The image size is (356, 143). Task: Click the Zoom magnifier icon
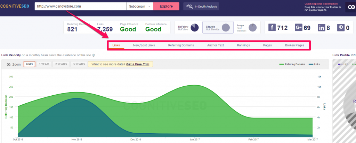pyautogui.click(x=9, y=65)
